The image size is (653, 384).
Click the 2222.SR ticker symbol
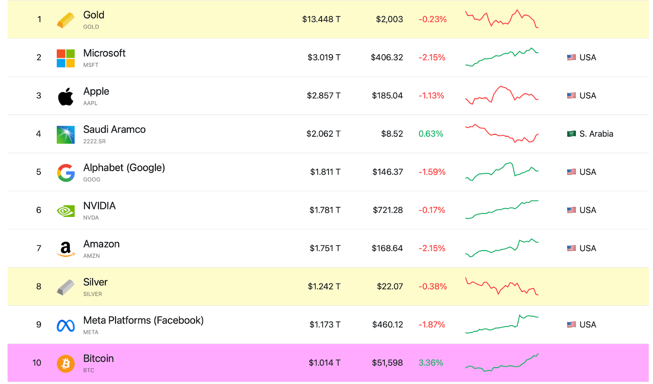coord(94,141)
